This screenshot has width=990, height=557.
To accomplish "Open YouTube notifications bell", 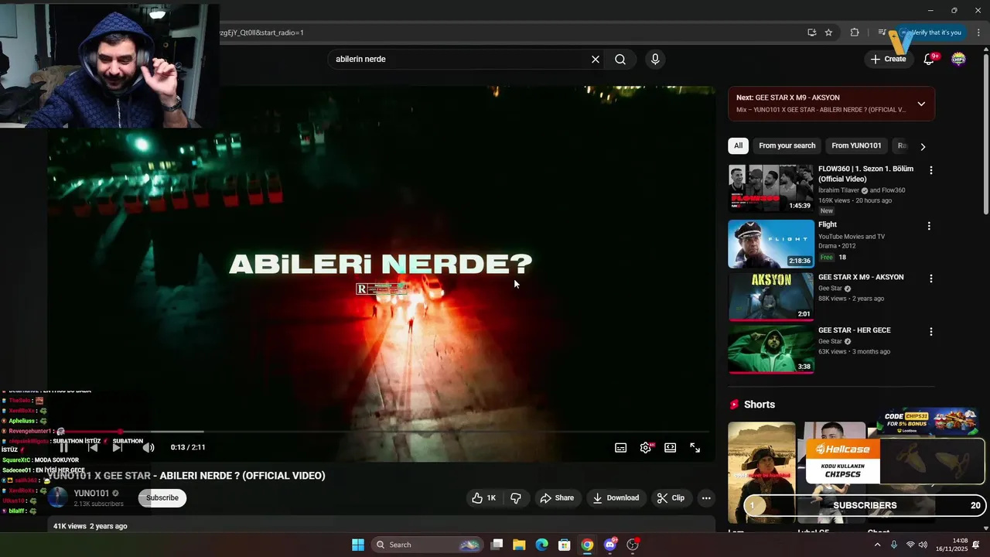I will [930, 59].
